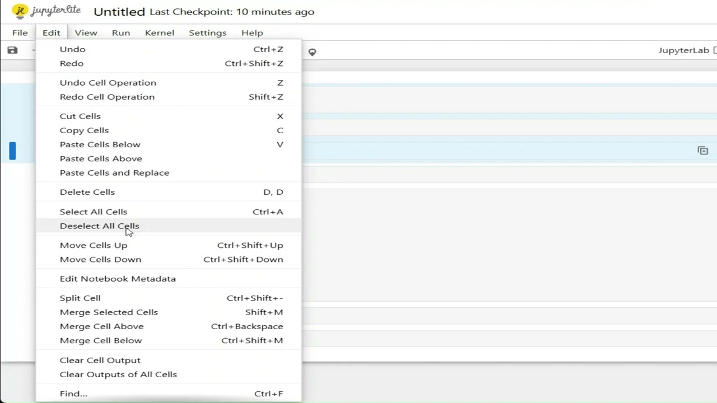
Task: Open Edit Notebook Metadata
Action: click(118, 279)
